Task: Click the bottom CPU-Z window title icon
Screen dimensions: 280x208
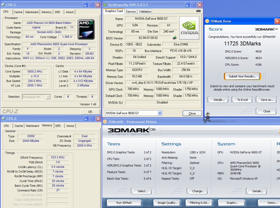Action: [x=3, y=118]
